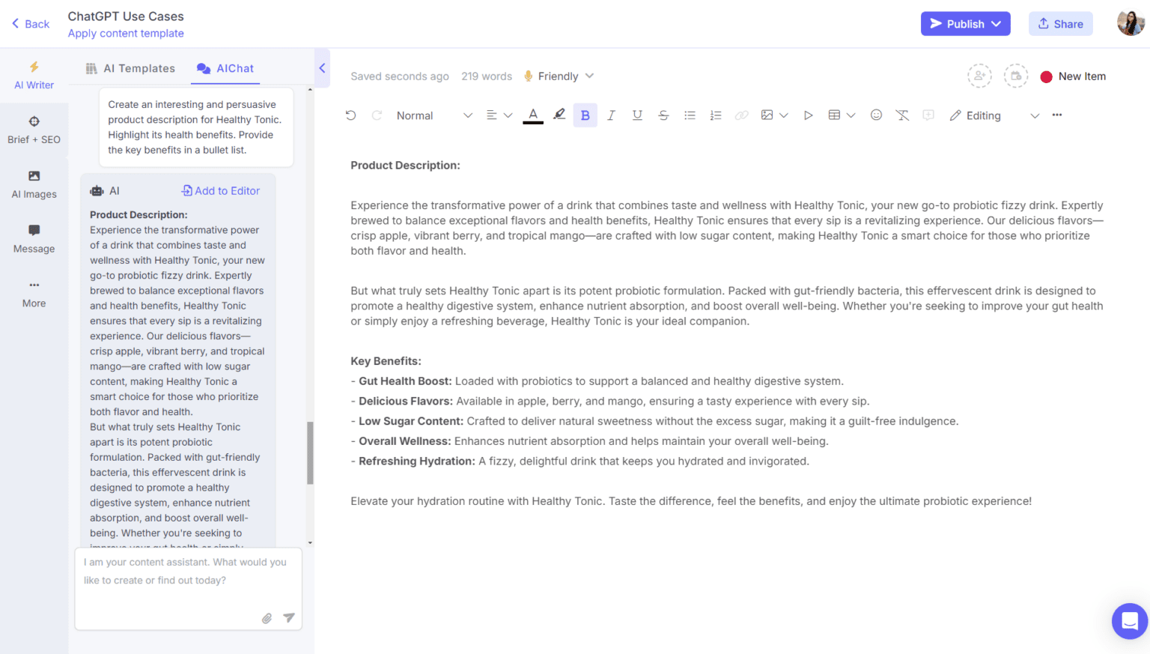Send the chat message
Screen dimensions: 1150x654
tap(289, 618)
